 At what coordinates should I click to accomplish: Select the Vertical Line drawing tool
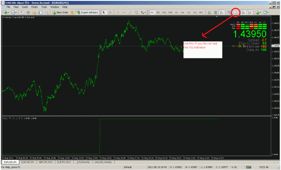tap(118, 13)
